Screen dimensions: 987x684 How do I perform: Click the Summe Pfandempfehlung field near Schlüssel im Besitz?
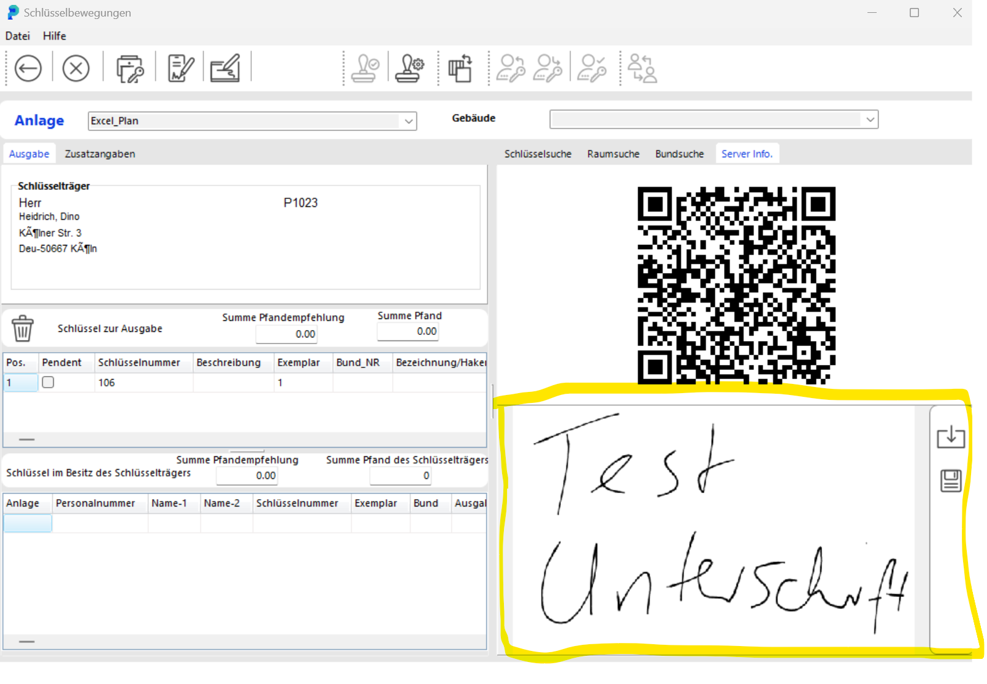pyautogui.click(x=247, y=476)
